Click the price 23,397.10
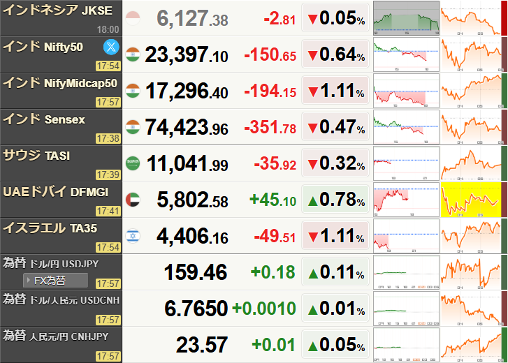The height and width of the screenshot is (363, 508). pos(187,54)
